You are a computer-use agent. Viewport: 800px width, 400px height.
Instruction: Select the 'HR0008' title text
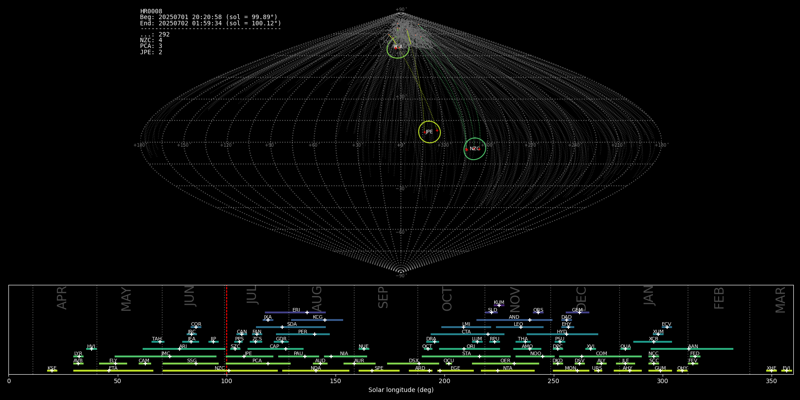(x=151, y=12)
